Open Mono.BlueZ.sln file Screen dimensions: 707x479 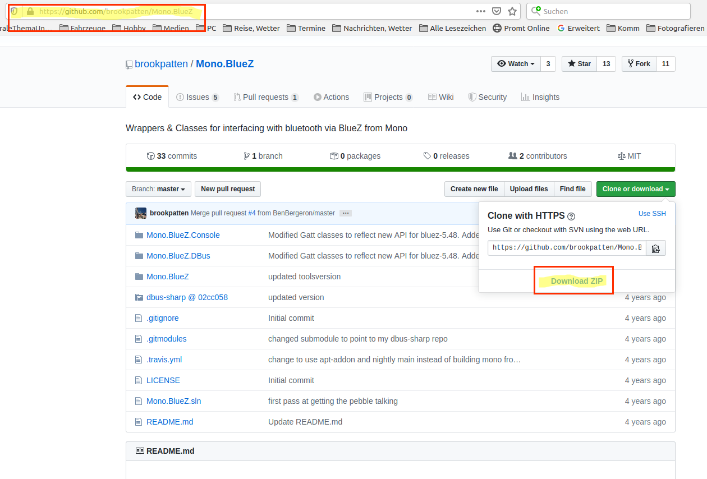173,401
